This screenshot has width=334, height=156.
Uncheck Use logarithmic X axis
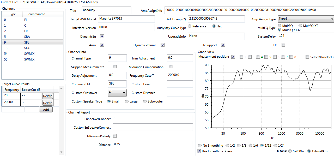click(199, 151)
